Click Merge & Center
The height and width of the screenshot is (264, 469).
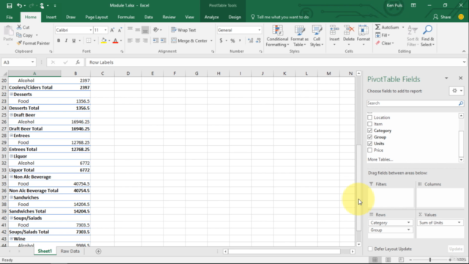pyautogui.click(x=190, y=40)
